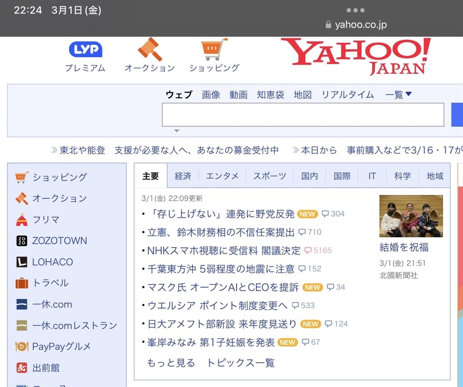Switch to the 科学 news tab
The height and width of the screenshot is (387, 463).
click(402, 176)
